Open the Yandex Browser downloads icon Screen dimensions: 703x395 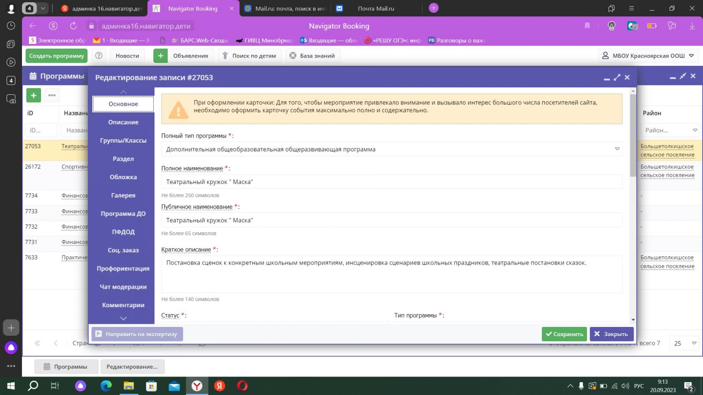[692, 26]
